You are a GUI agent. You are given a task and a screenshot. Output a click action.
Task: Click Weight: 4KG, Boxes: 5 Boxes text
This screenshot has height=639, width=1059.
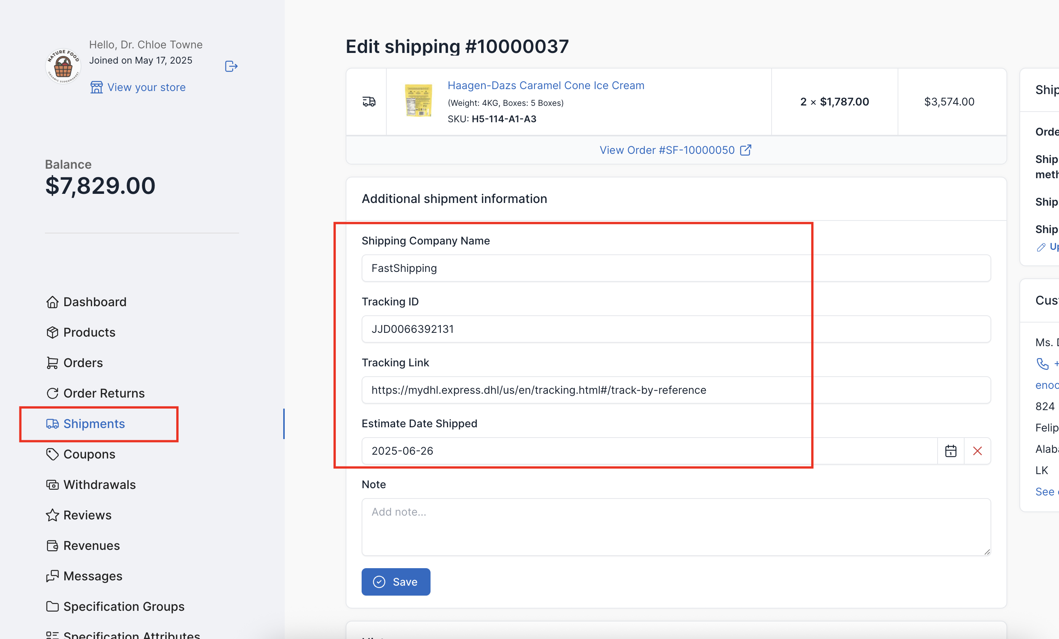click(506, 103)
